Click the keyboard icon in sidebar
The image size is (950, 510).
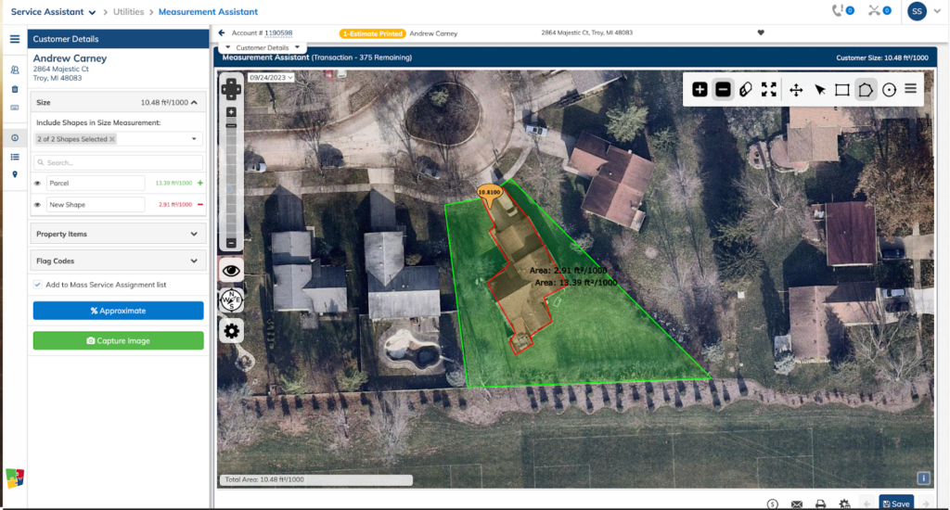click(15, 108)
